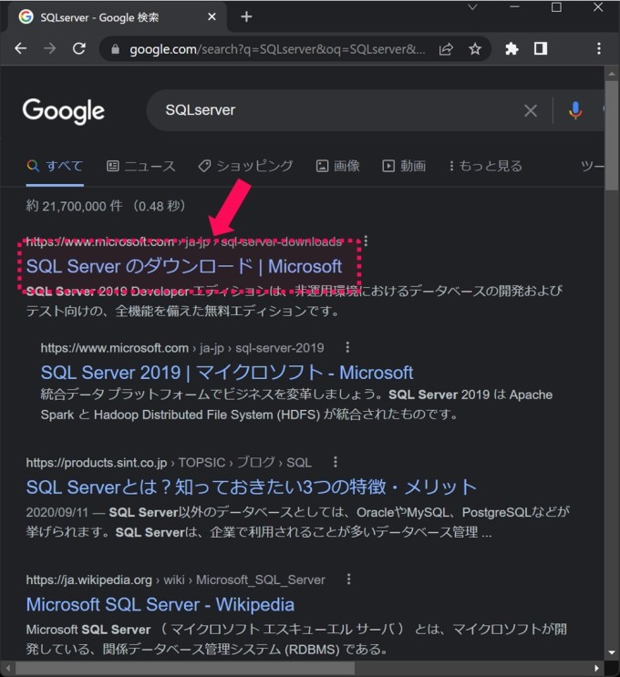
Task: Open the tab search chevron
Action: 472,7
